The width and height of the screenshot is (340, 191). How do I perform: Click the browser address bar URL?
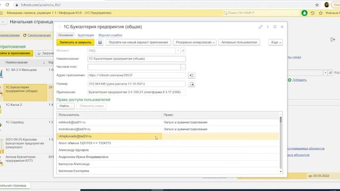[x=41, y=5]
